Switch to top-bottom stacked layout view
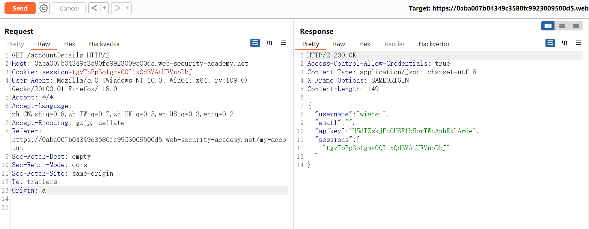This screenshot has height=229, width=589. (562, 26)
